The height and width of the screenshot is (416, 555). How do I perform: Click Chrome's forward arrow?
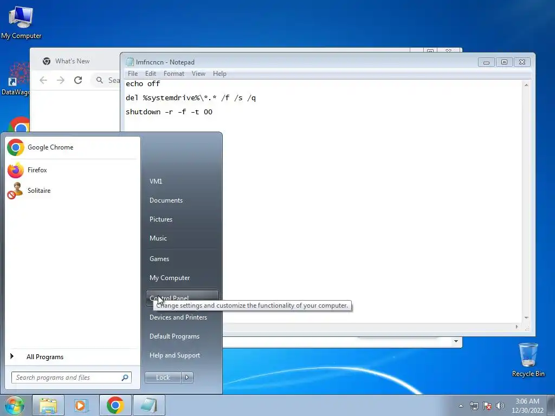[x=61, y=80]
